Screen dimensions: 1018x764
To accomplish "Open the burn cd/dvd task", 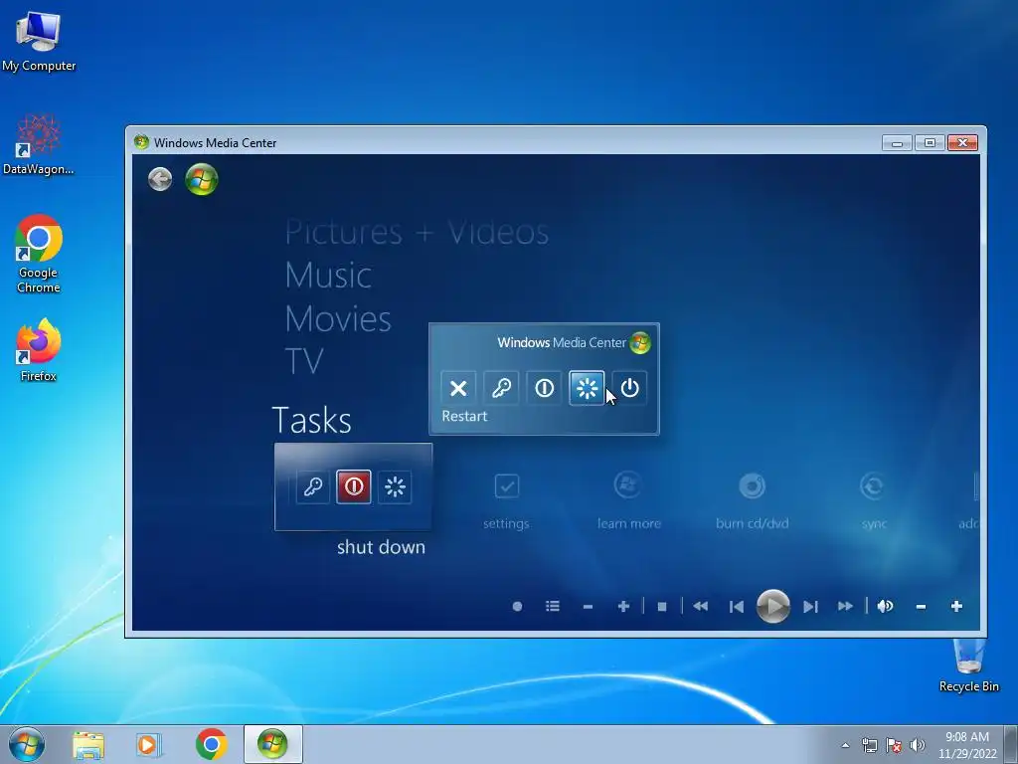I will point(752,501).
